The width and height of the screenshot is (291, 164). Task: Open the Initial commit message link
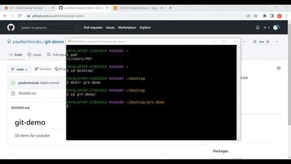50,83
